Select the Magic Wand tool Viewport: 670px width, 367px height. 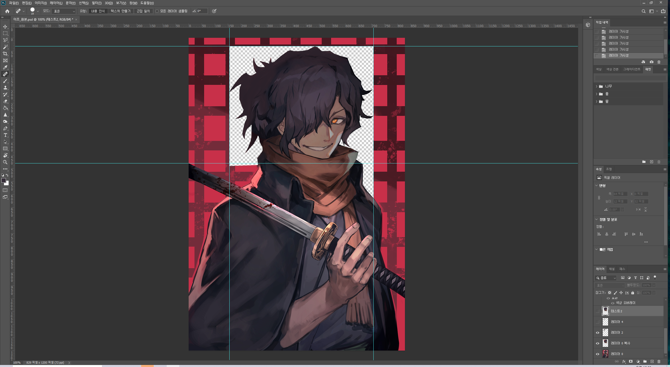coord(5,47)
